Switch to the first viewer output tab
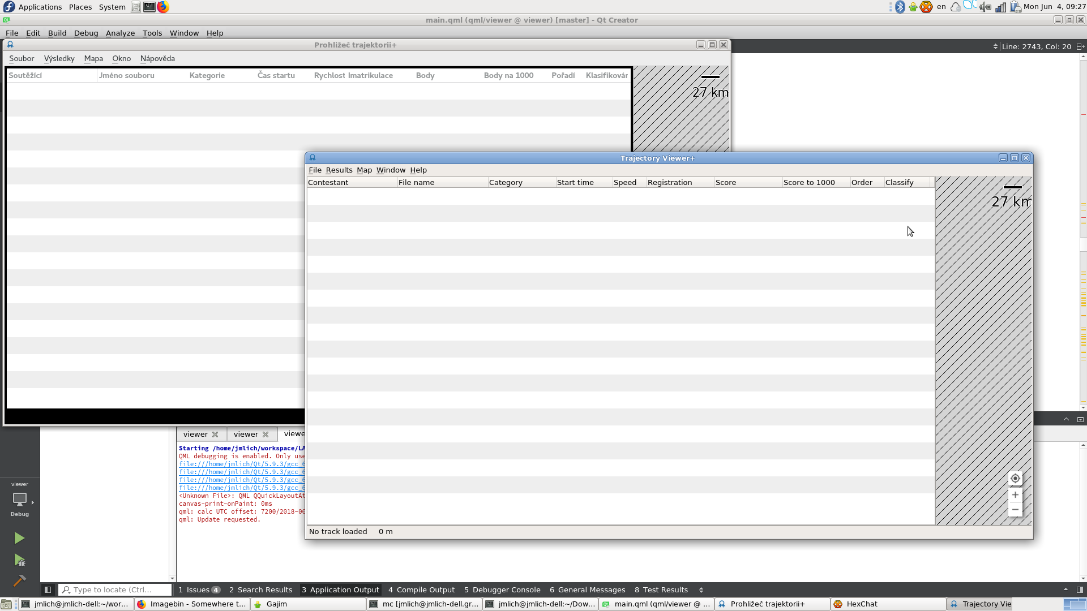 pos(195,434)
